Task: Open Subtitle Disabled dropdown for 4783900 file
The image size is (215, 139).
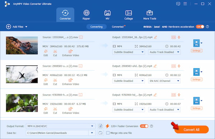Action: [129, 110]
